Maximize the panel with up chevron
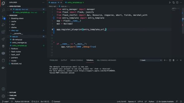Image resolution: width=184 pixels, height=103 pixels. point(177,60)
